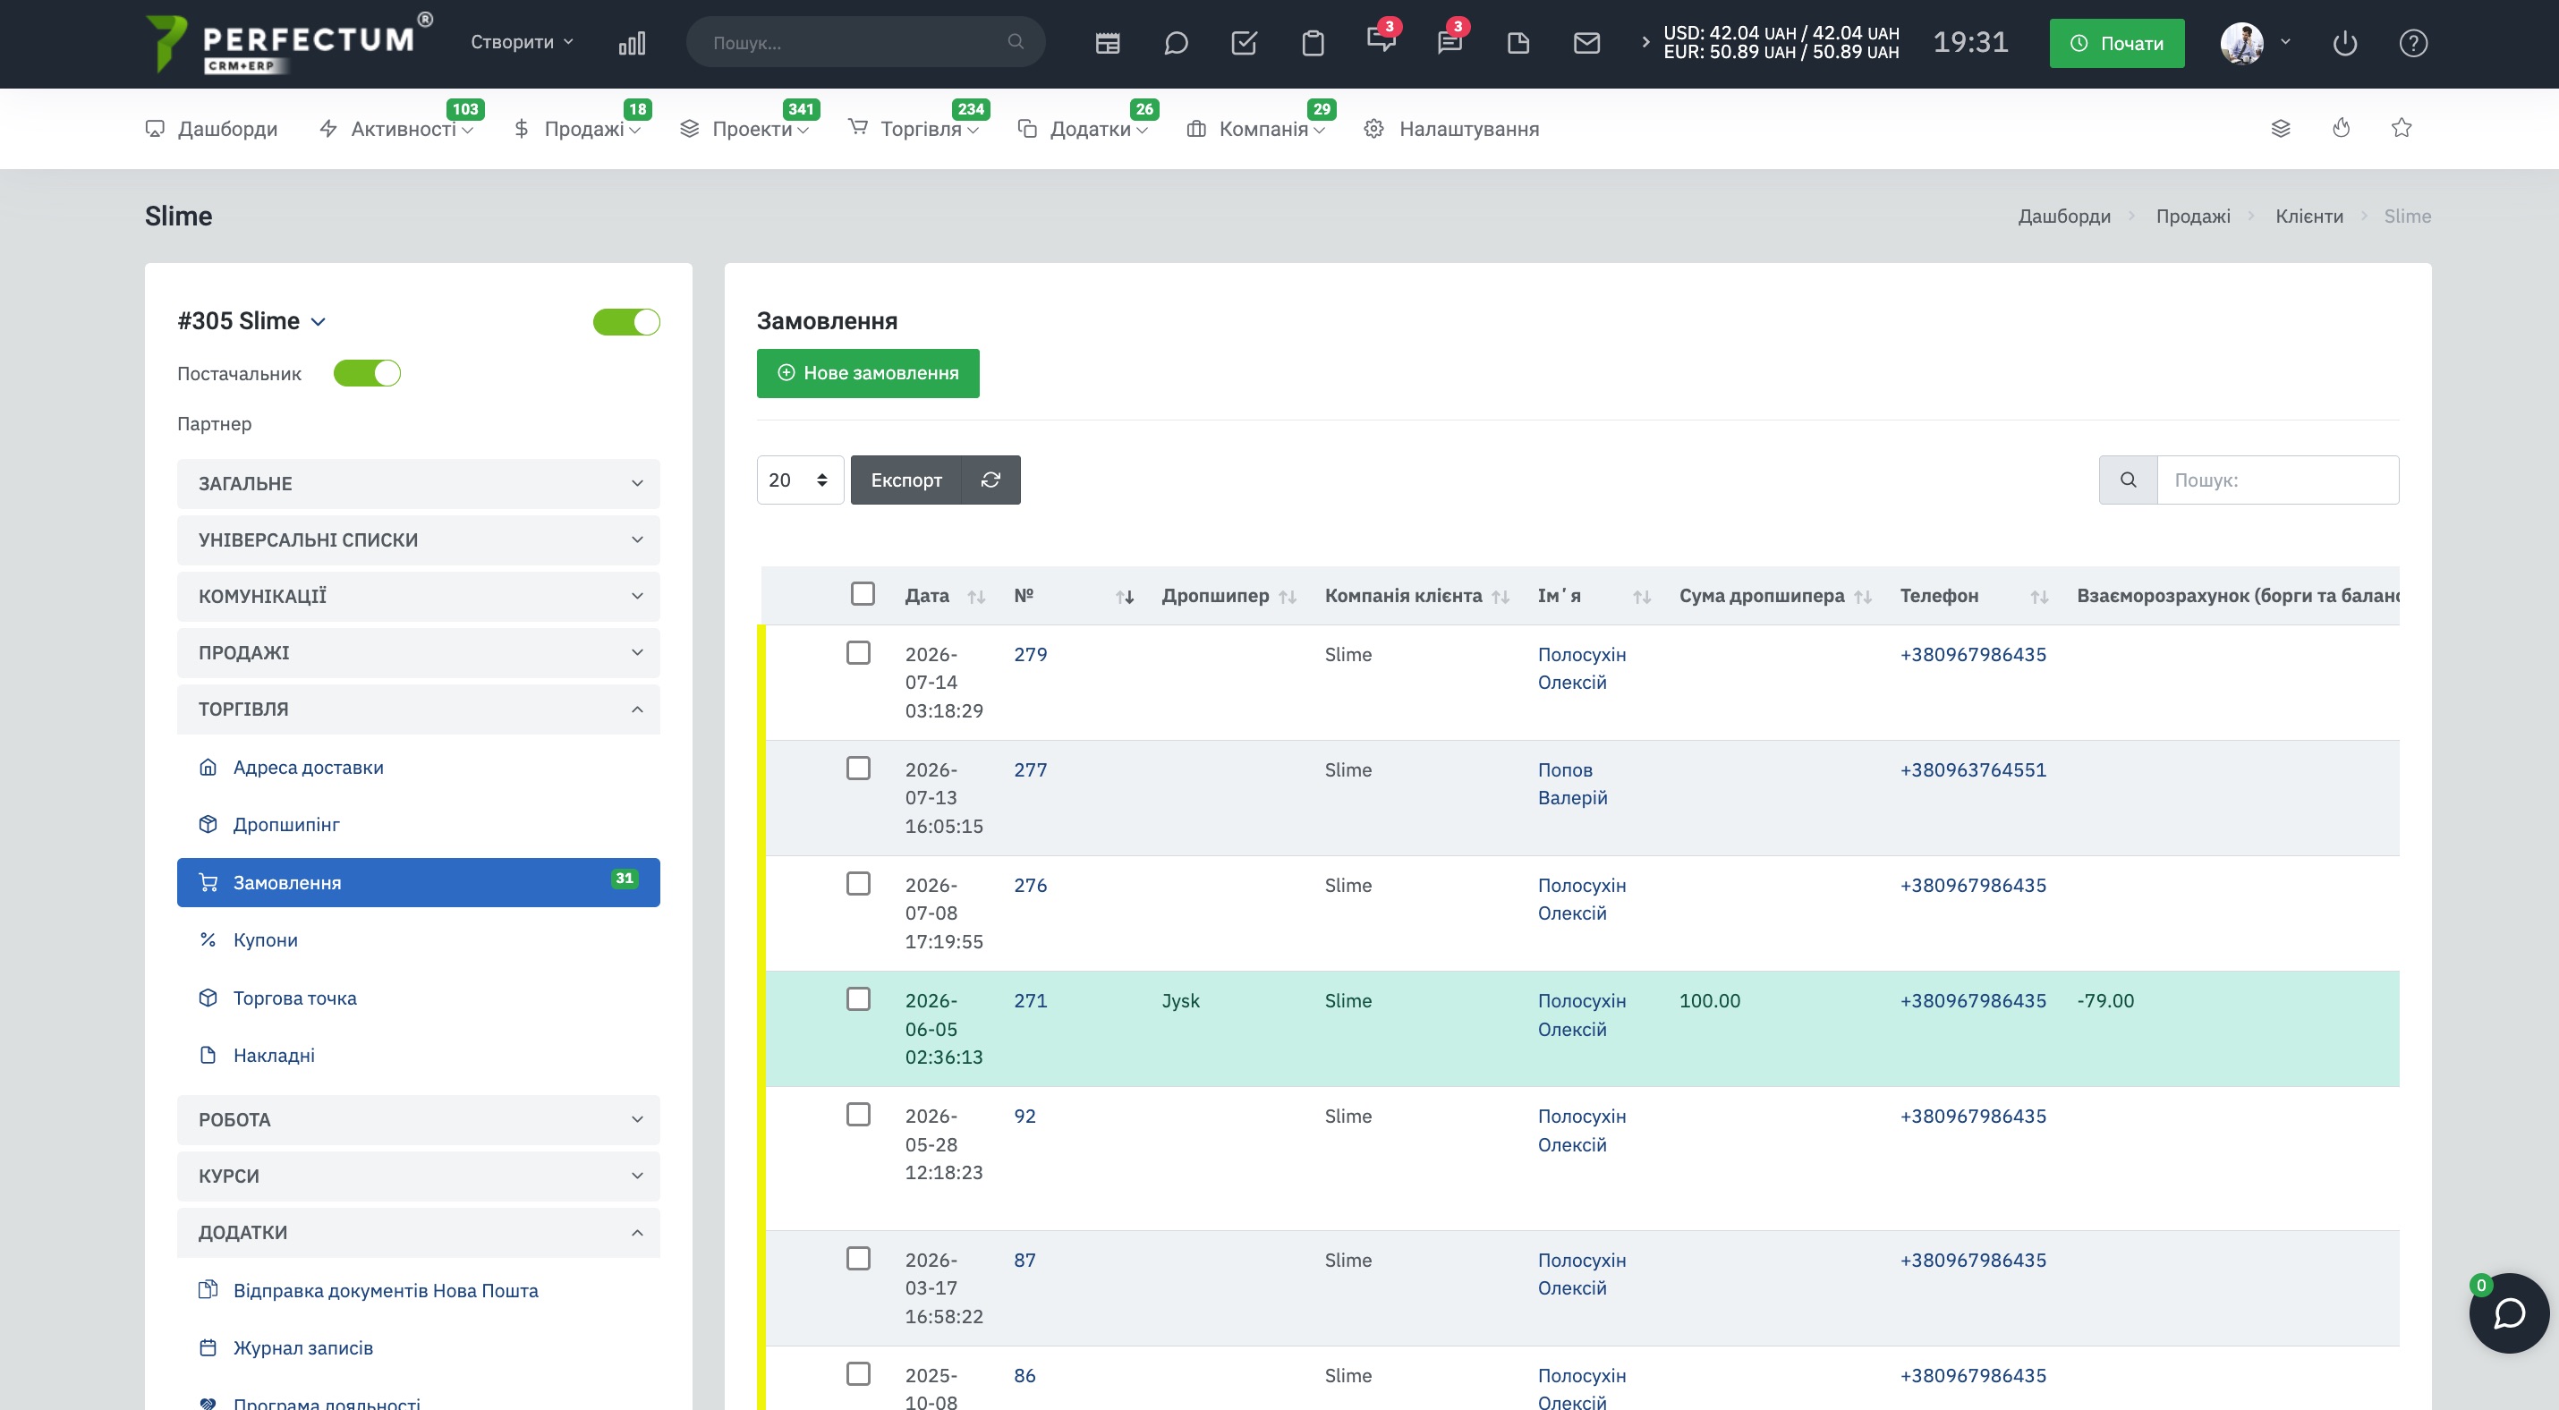Check the checkbox for order 271
2559x1410 pixels.
click(x=859, y=999)
